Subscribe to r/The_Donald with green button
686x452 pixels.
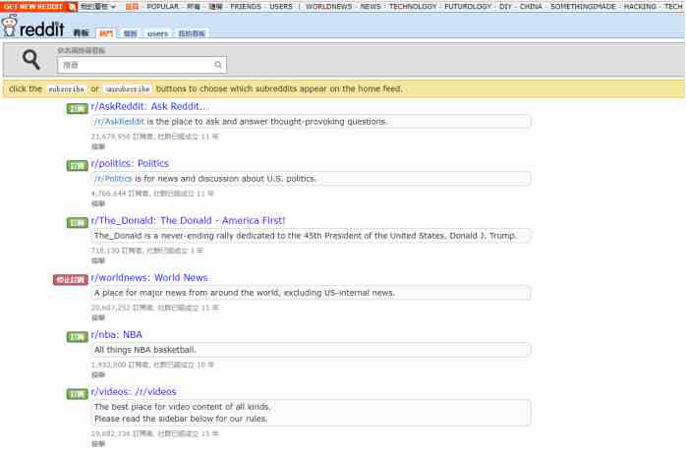[78, 222]
